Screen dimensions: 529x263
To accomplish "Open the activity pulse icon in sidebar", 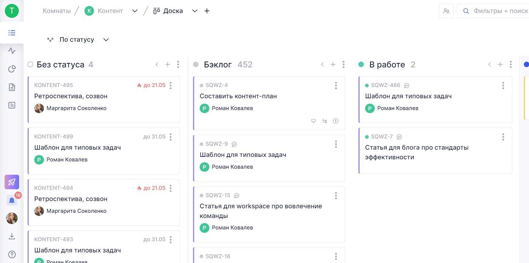I will click(12, 51).
